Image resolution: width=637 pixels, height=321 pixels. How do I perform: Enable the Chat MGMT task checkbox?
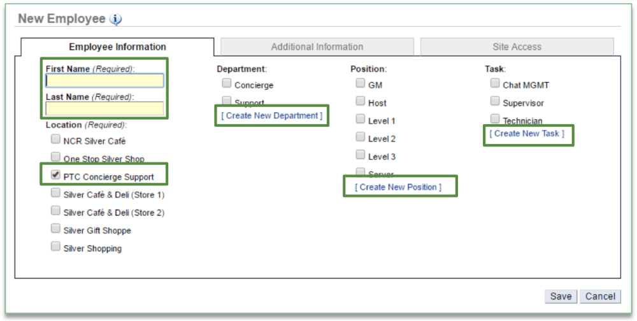[495, 83]
